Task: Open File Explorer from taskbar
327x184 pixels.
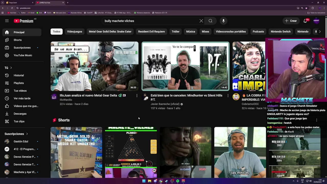Action: tap(149, 181)
